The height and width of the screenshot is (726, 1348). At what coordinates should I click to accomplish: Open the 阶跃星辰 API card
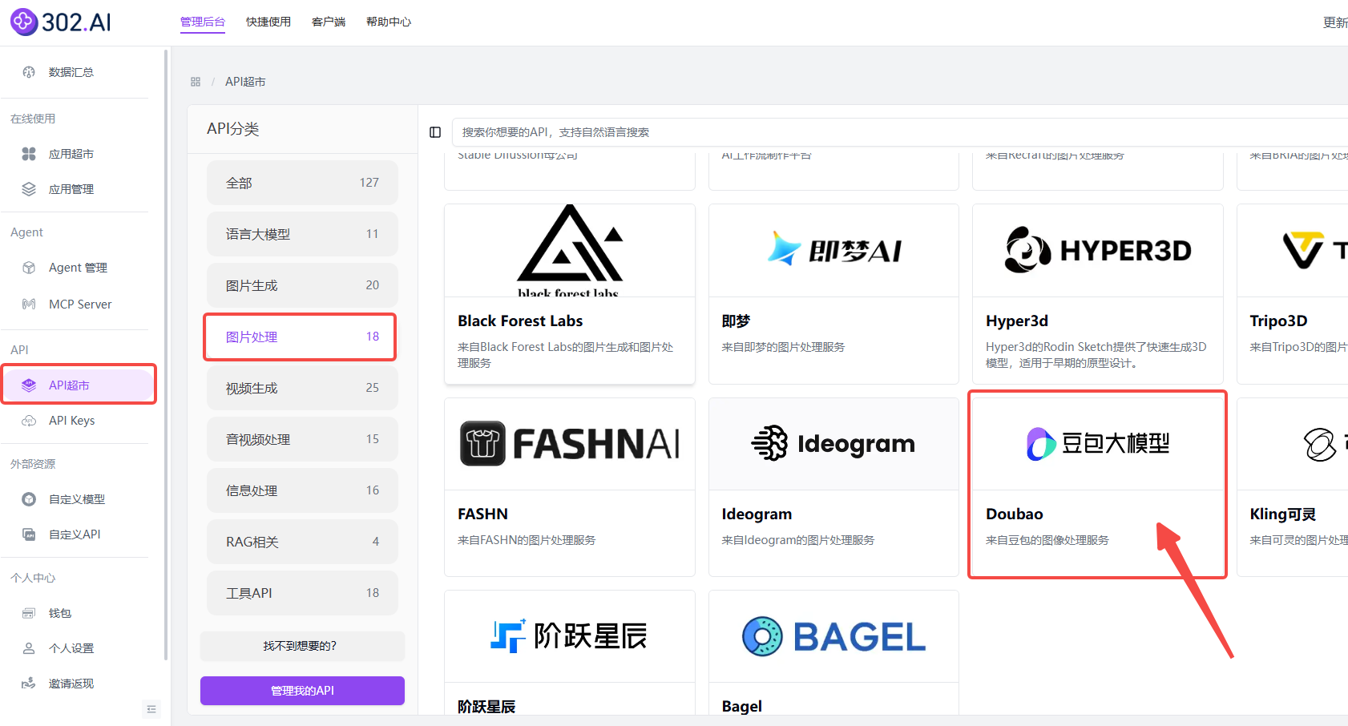570,653
